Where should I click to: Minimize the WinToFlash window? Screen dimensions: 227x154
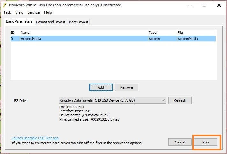pos(190,5)
